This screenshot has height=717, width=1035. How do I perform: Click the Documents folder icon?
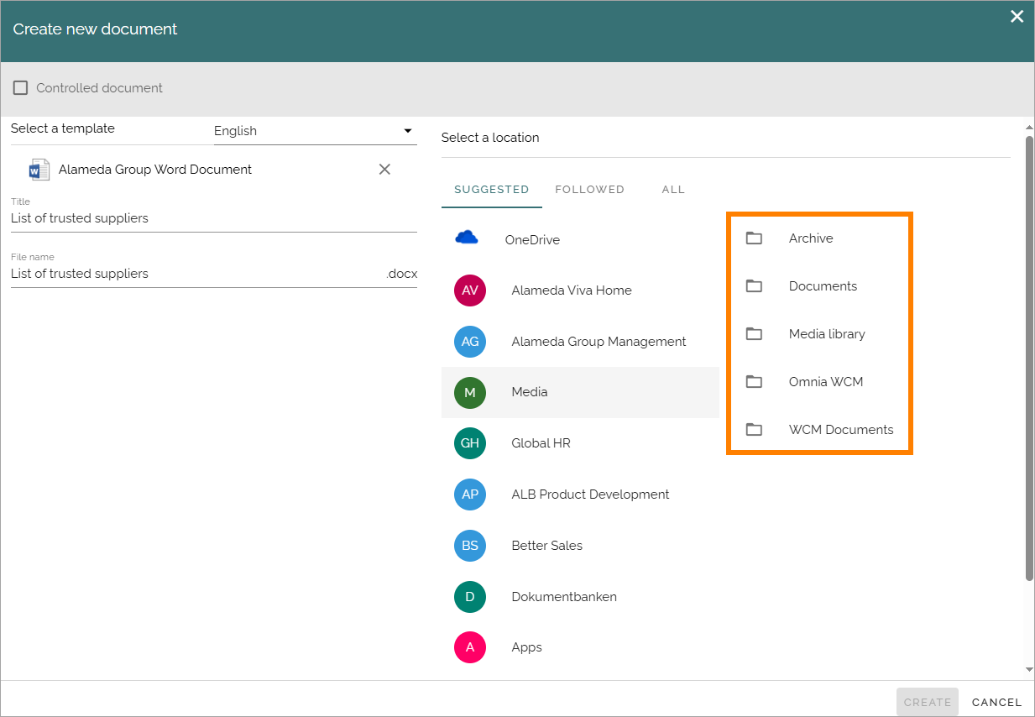(754, 286)
